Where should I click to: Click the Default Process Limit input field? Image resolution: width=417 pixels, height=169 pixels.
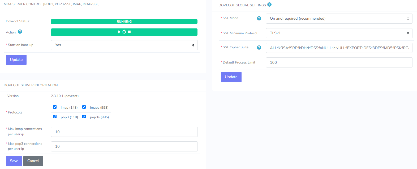339,62
